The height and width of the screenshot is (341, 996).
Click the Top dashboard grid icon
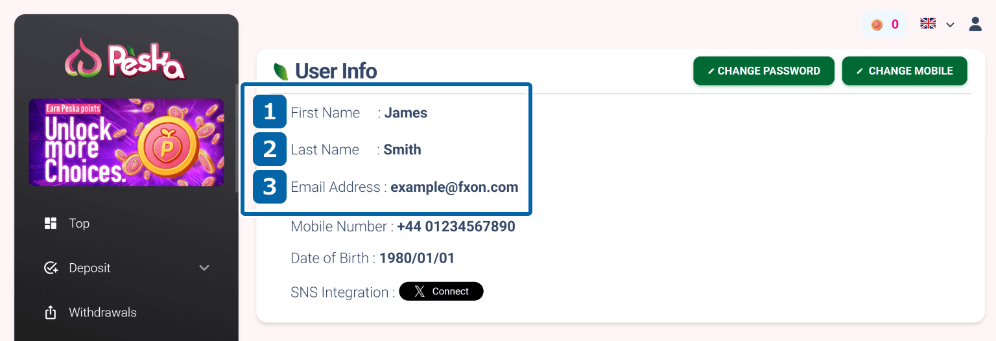[x=51, y=224]
